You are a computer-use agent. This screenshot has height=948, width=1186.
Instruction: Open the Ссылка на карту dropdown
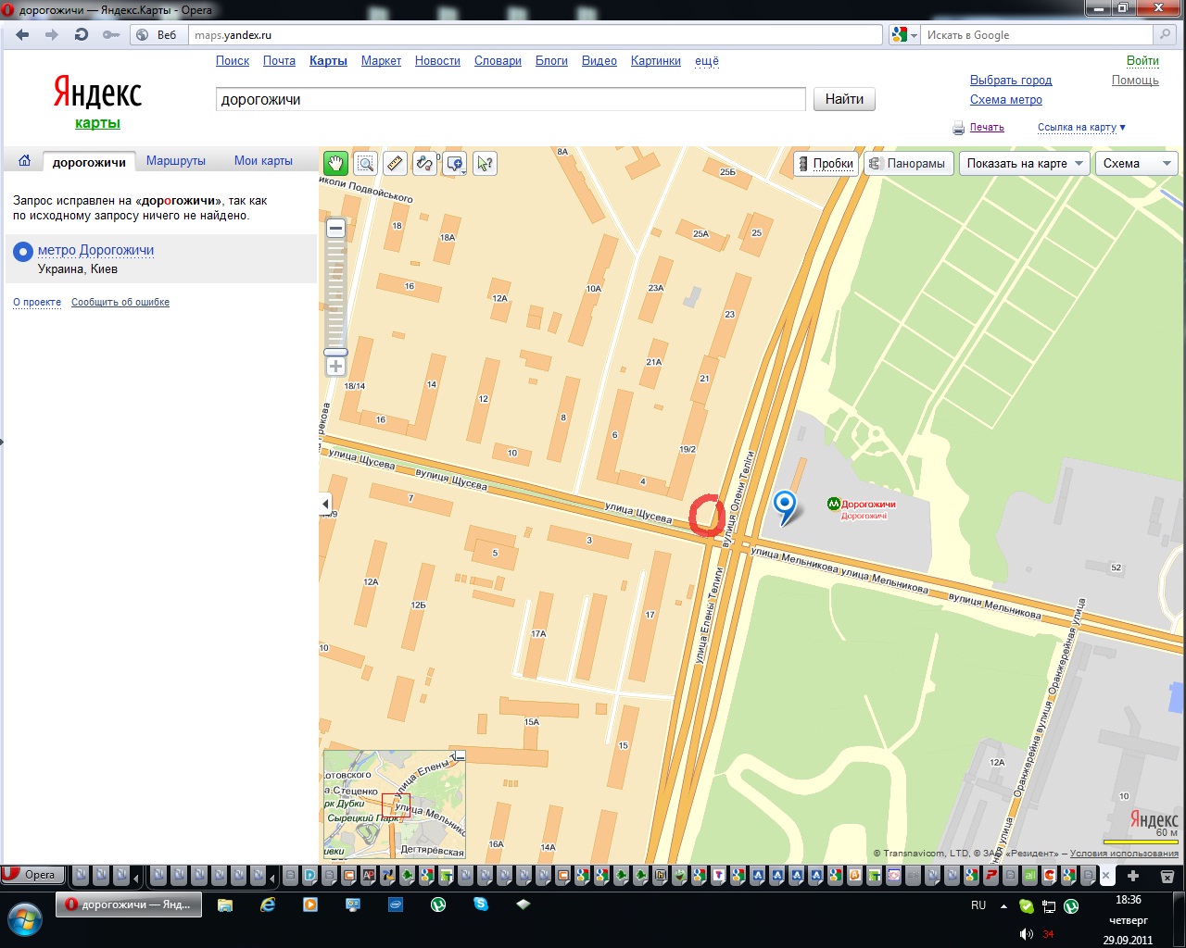pyautogui.click(x=1080, y=128)
